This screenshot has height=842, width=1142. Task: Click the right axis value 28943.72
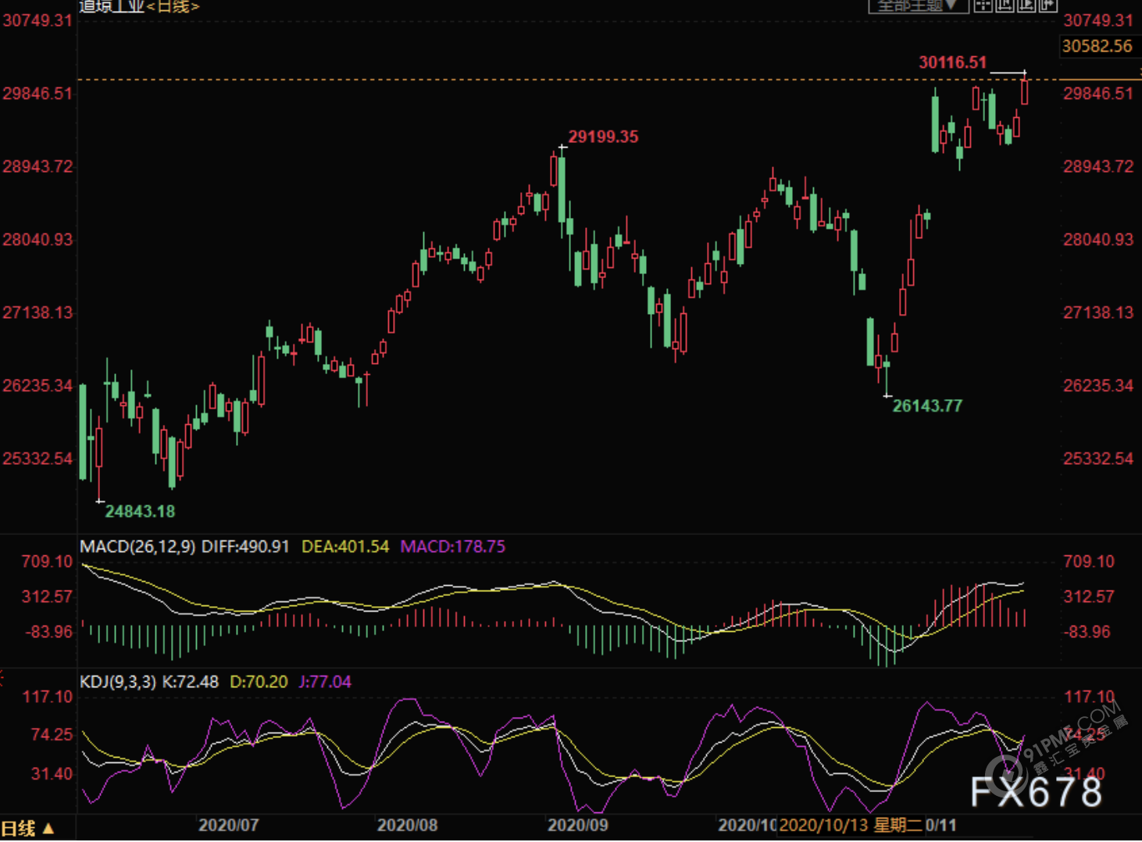pos(1097,166)
